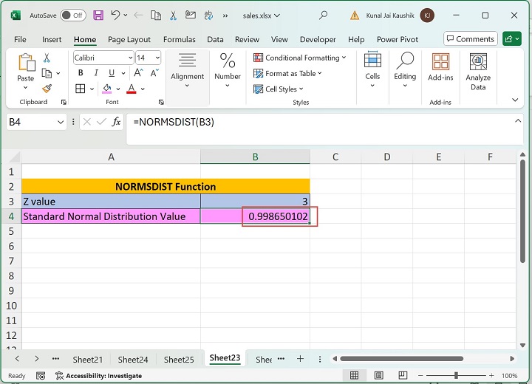Select the Sheet21 worksheet tab
The height and width of the screenshot is (384, 532).
pyautogui.click(x=87, y=359)
